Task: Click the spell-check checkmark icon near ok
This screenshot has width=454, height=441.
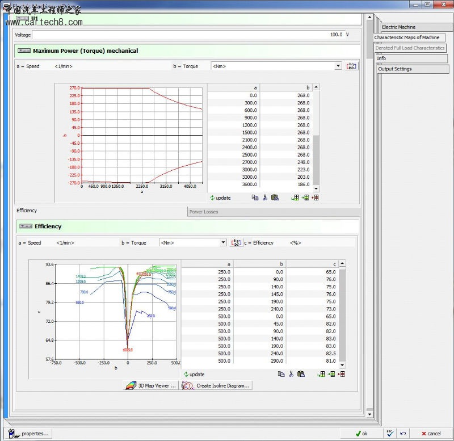Action: 390,433
